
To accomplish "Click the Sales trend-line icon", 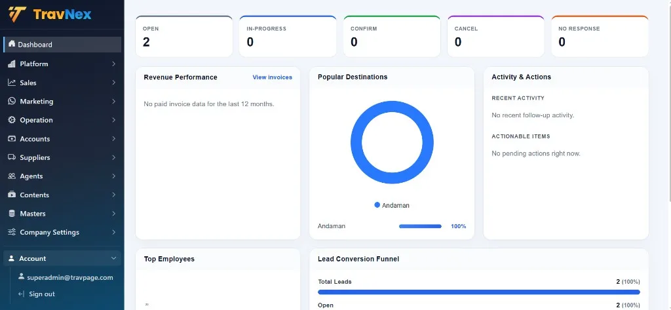I will 12,83.
